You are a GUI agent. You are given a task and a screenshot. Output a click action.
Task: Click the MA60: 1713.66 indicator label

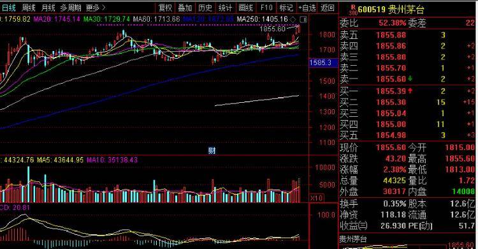[x=156, y=20]
